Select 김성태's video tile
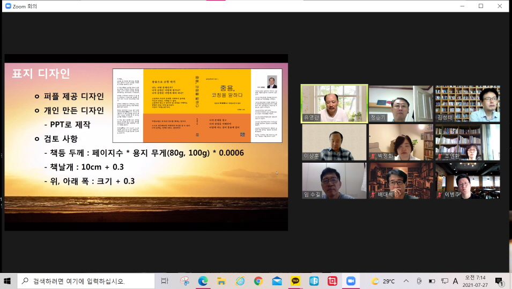Viewport: 512px width, 289px height. click(467, 104)
